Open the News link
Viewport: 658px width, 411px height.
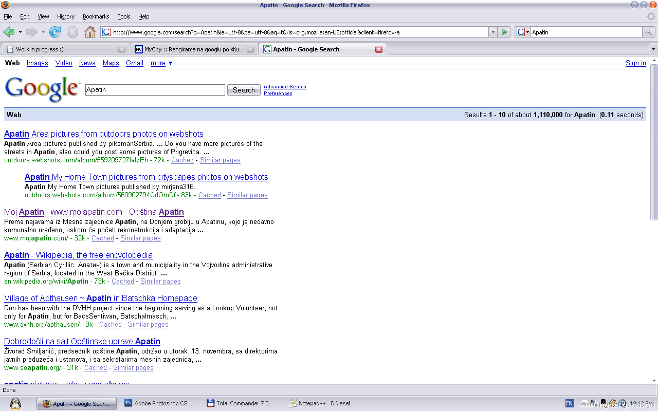click(x=87, y=63)
